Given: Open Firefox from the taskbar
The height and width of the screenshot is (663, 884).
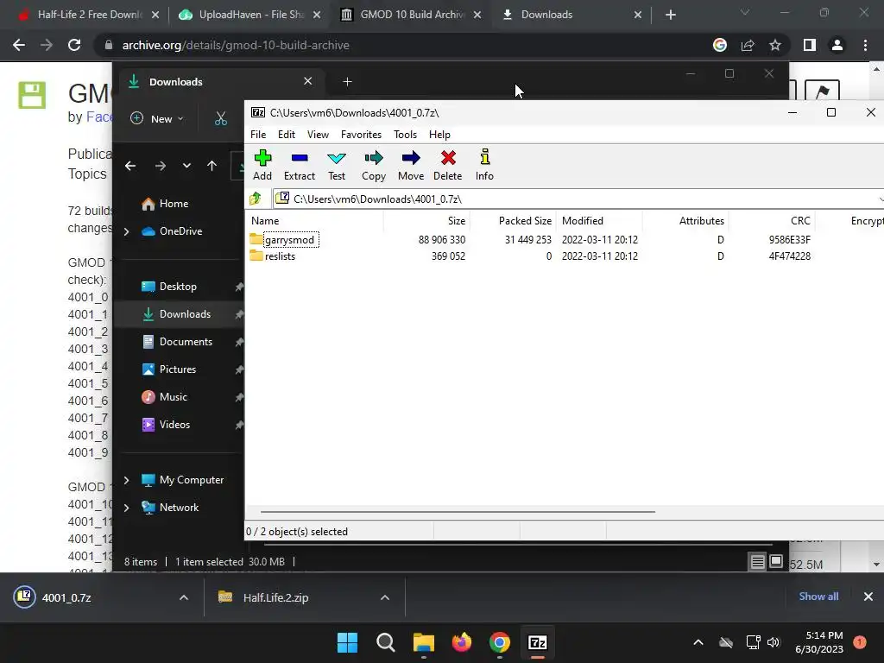Looking at the screenshot, I should [x=462, y=642].
